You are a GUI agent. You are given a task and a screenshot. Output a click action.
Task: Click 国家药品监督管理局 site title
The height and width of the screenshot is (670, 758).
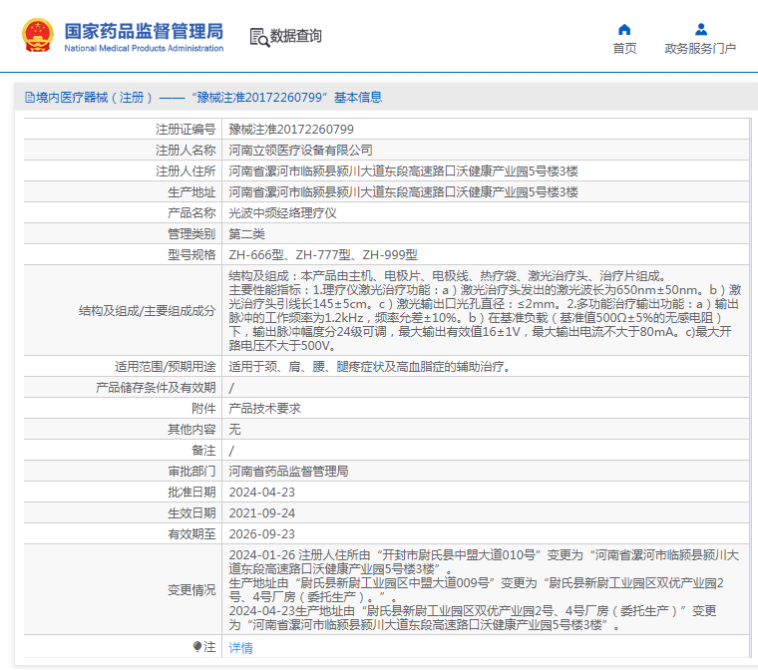tap(144, 32)
